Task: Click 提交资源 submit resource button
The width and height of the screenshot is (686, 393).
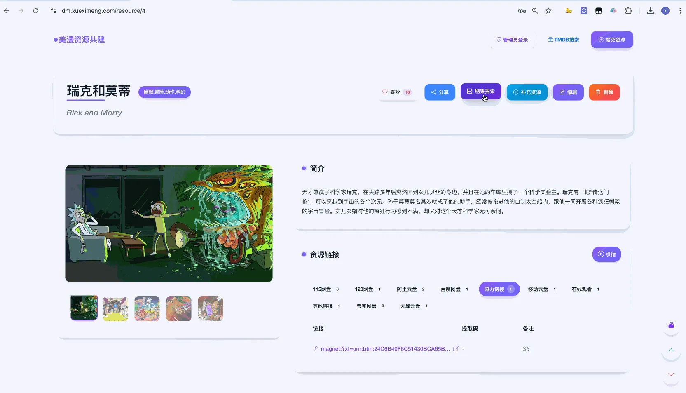Action: point(612,40)
